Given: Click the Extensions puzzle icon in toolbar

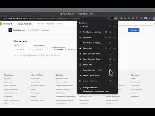Looking at the screenshot, I should [116, 18].
